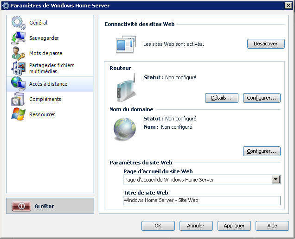Click the router icon under Routeur
Viewport: 295px width, 239px height.
click(127, 88)
